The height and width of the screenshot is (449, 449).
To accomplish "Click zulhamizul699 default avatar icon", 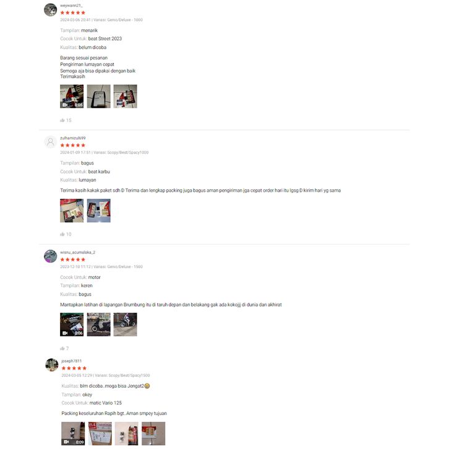I will [50, 142].
